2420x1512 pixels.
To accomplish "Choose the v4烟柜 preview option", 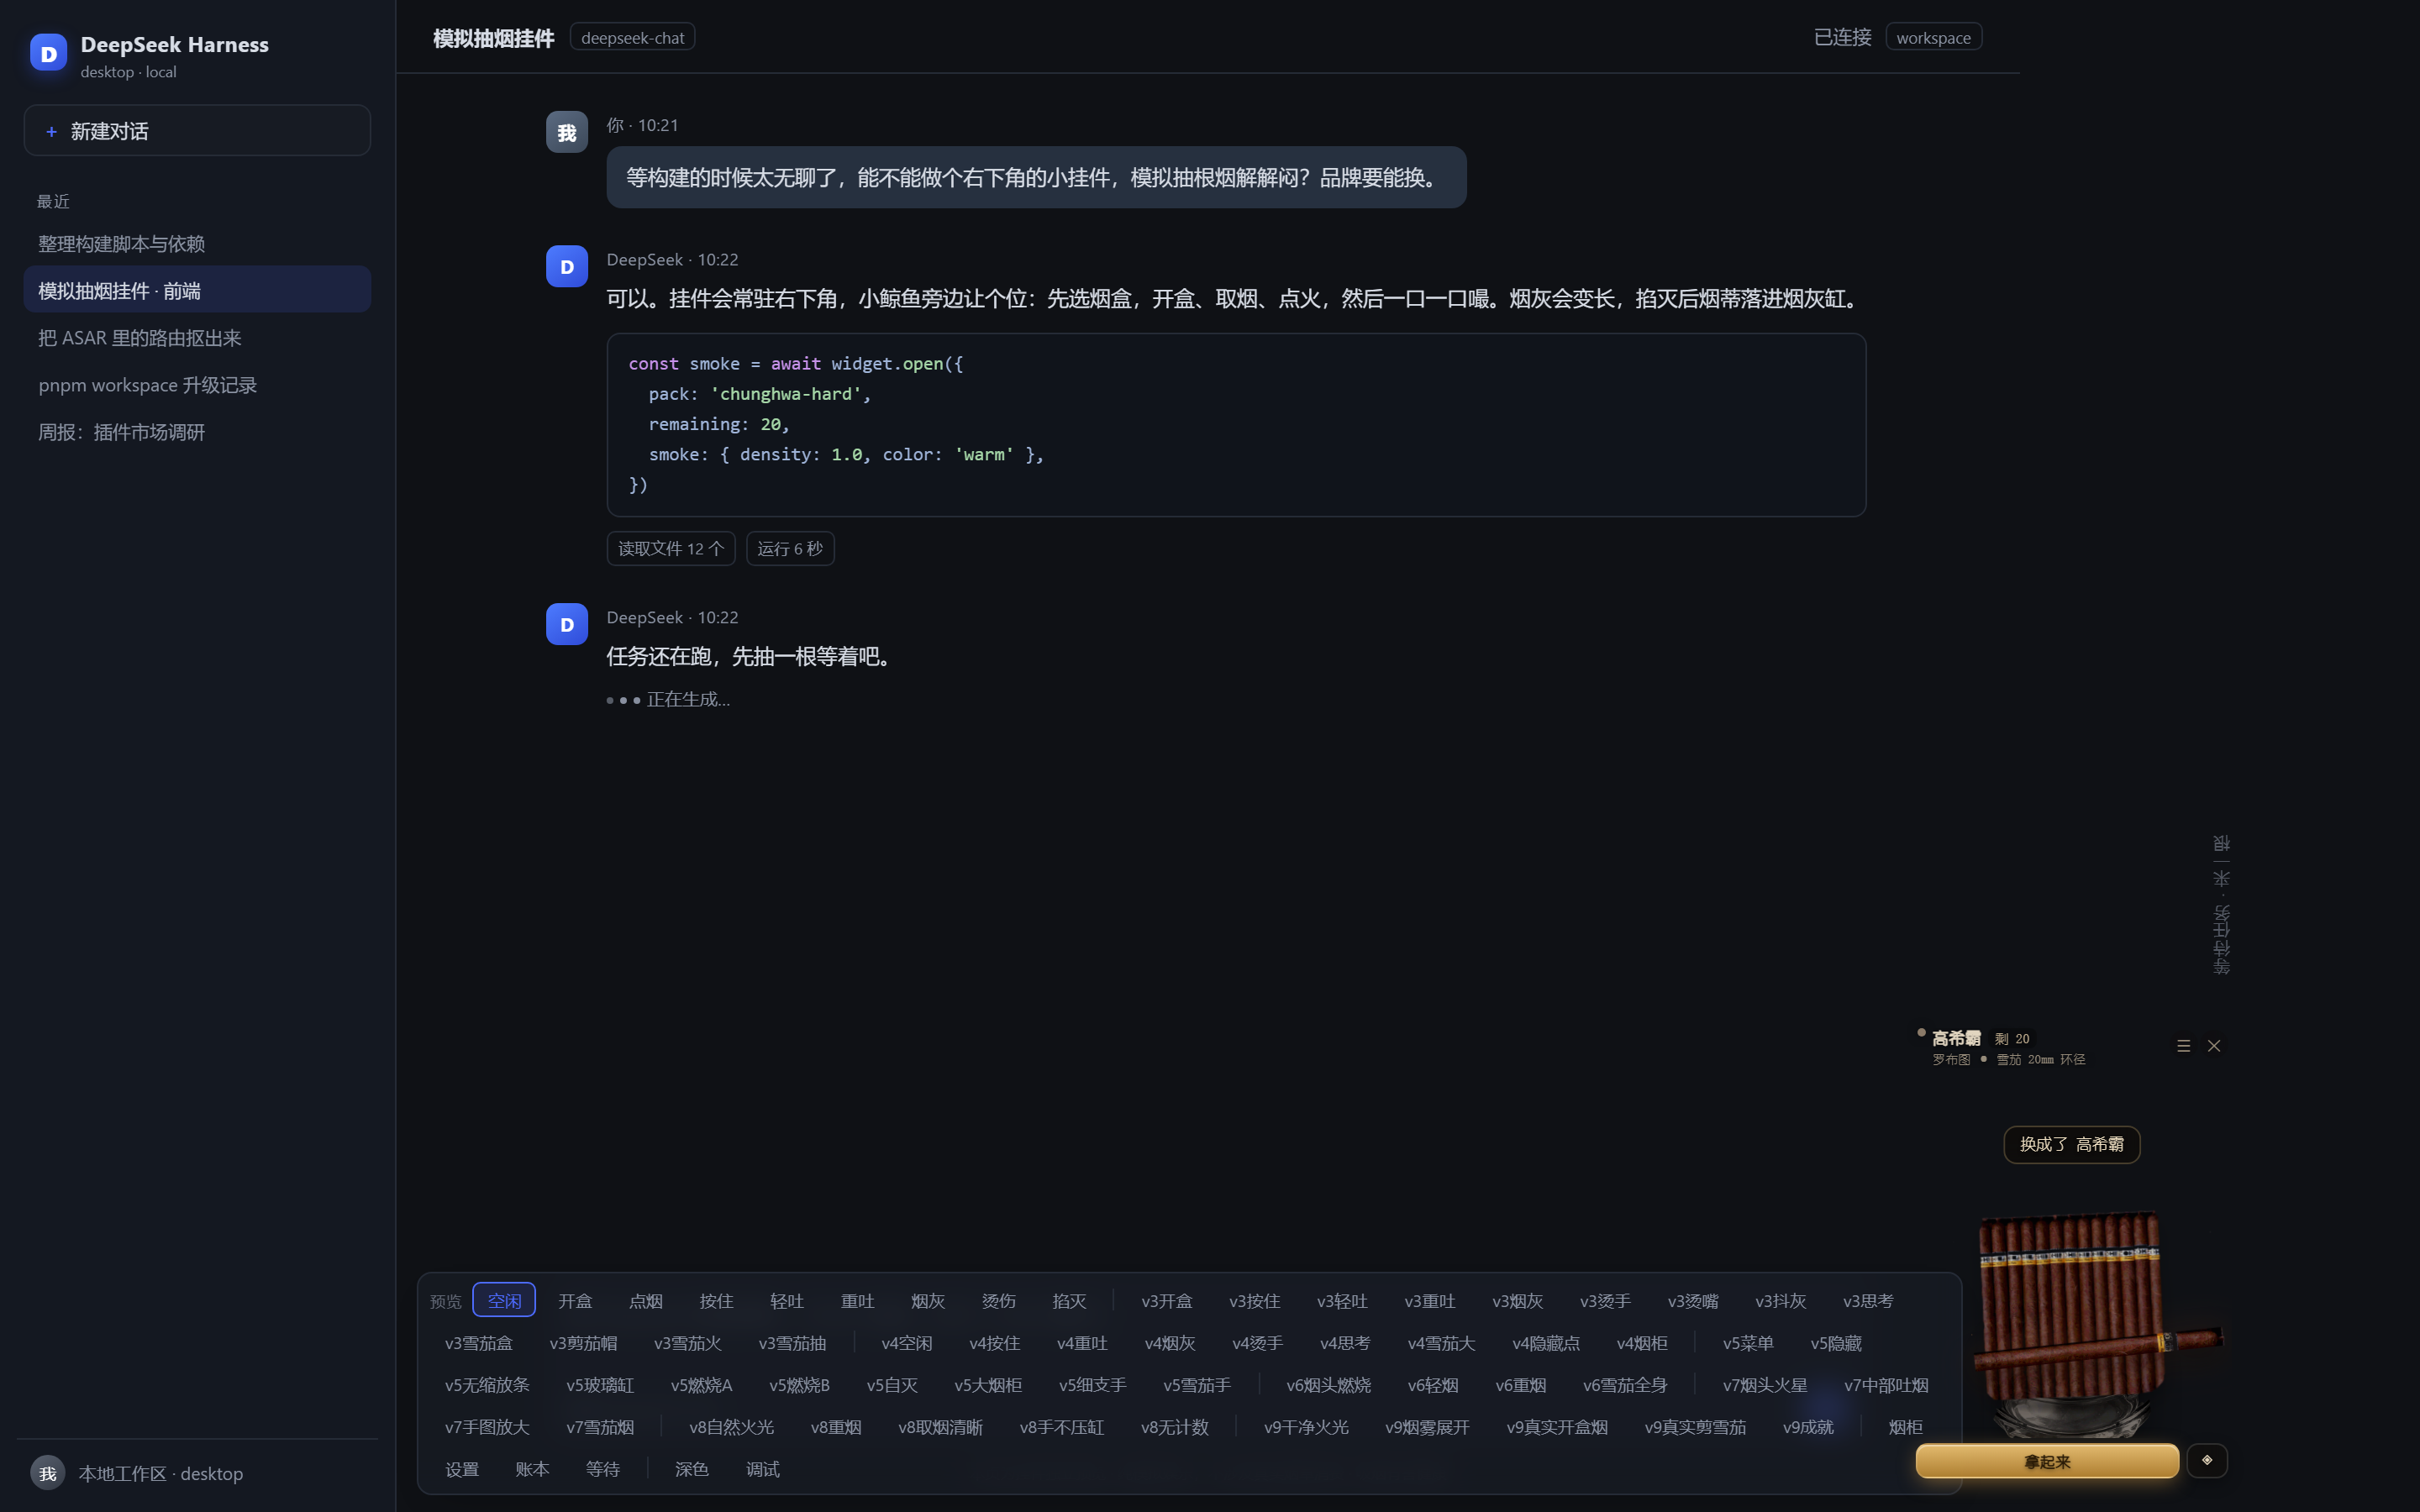I will (1642, 1342).
